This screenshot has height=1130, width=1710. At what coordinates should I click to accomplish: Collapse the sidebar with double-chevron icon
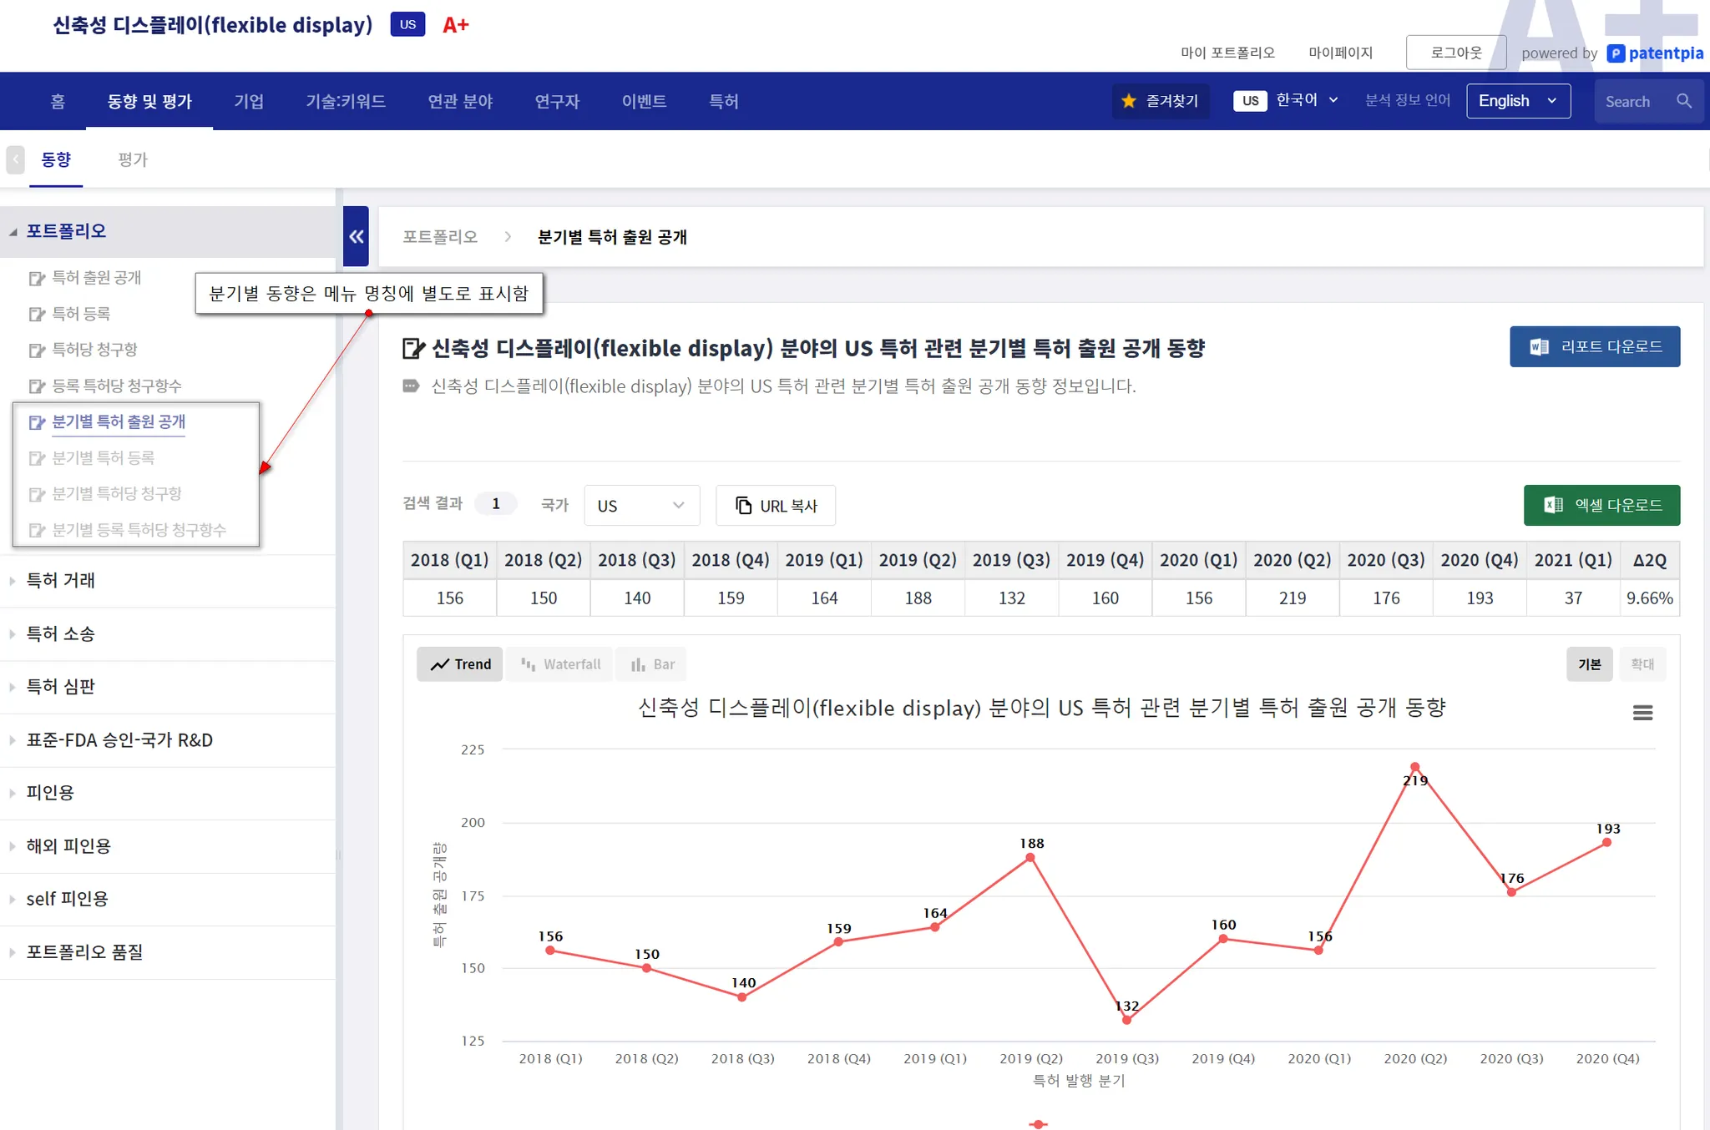(x=357, y=236)
